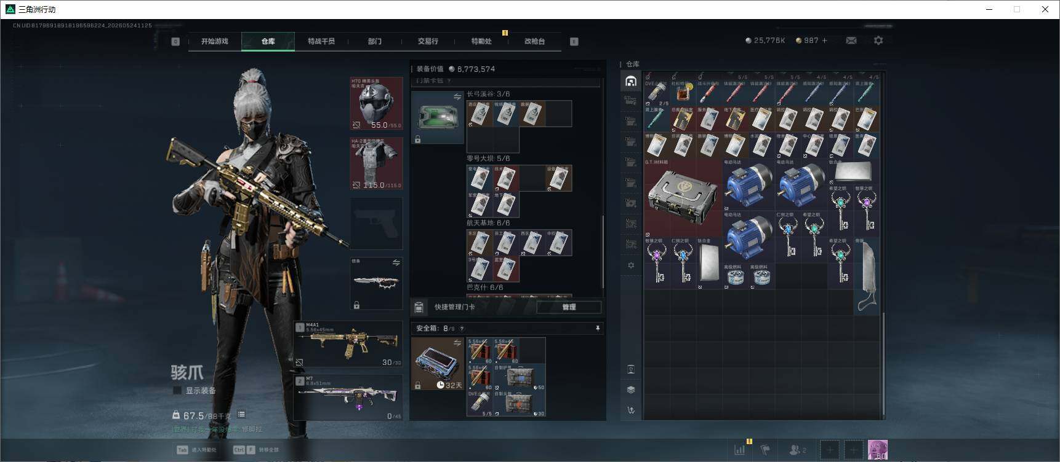Click the statistics chart icon in bottom bar
Image resolution: width=1060 pixels, height=462 pixels.
[740, 450]
